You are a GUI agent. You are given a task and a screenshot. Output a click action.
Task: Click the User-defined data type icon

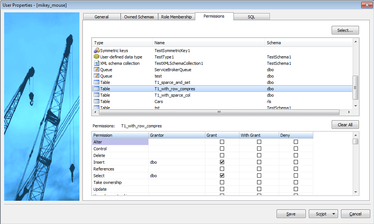[96, 57]
